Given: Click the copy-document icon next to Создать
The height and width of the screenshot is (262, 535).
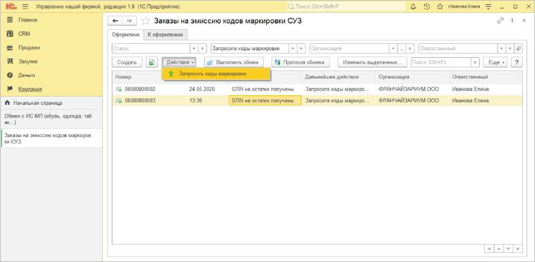Looking at the screenshot, I should point(152,62).
